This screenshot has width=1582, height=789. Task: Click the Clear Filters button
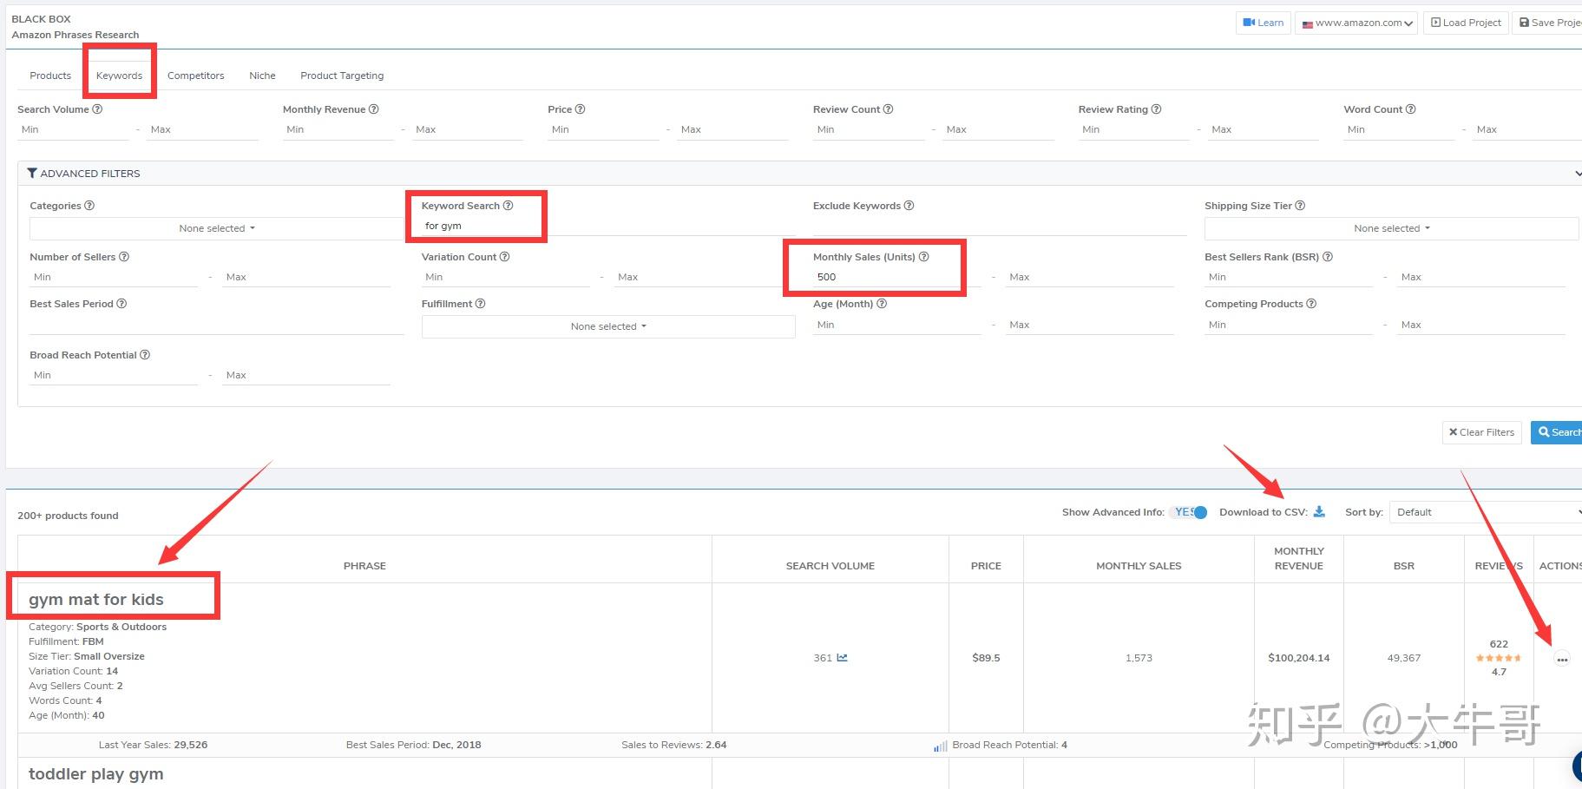(1482, 432)
